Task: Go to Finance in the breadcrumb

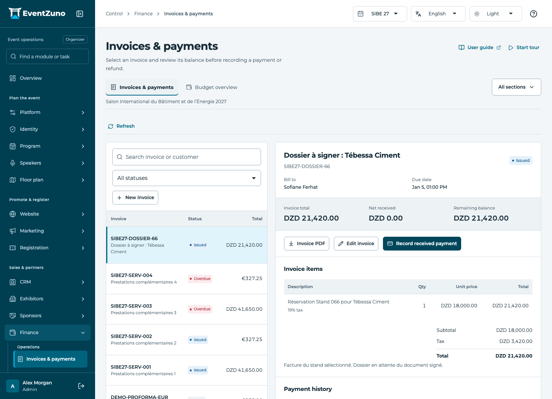Action: coord(143,14)
